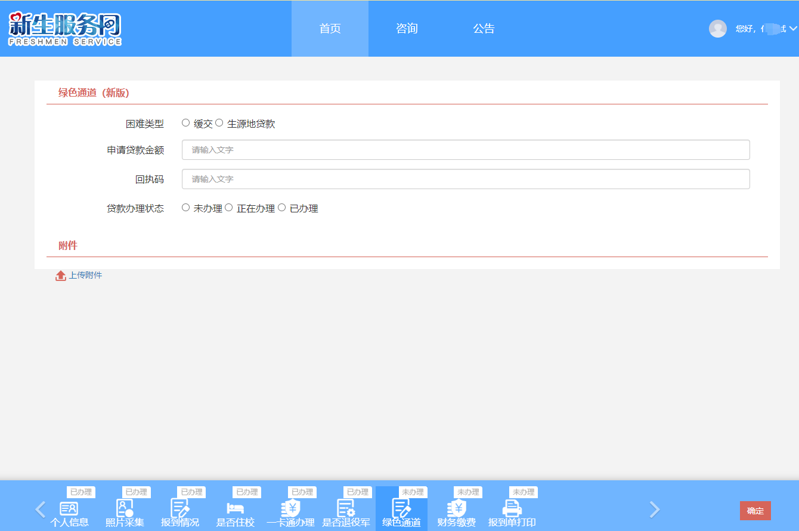Open the 财务缴费 step icon
This screenshot has height=531, width=799.
tap(457, 508)
